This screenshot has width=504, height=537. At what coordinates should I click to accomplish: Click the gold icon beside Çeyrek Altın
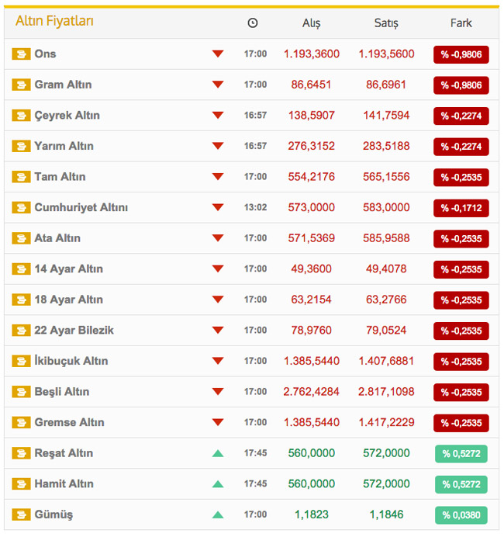(21, 116)
